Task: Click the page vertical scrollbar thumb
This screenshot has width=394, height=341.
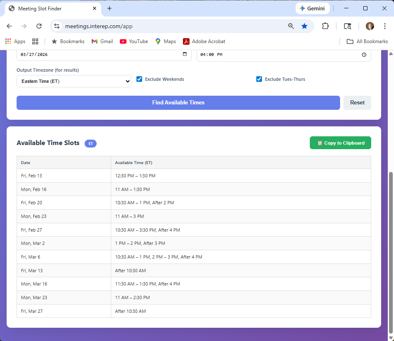Action: click(x=390, y=252)
